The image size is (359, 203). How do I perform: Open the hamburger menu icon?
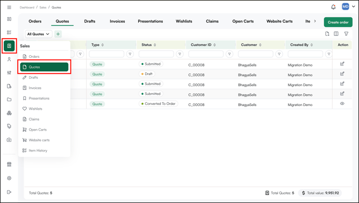(x=9, y=7)
